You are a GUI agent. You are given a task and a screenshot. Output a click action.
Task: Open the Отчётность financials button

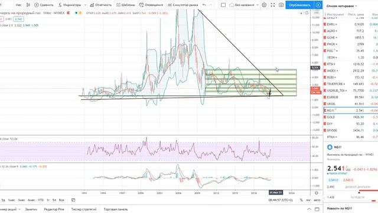[101, 5]
